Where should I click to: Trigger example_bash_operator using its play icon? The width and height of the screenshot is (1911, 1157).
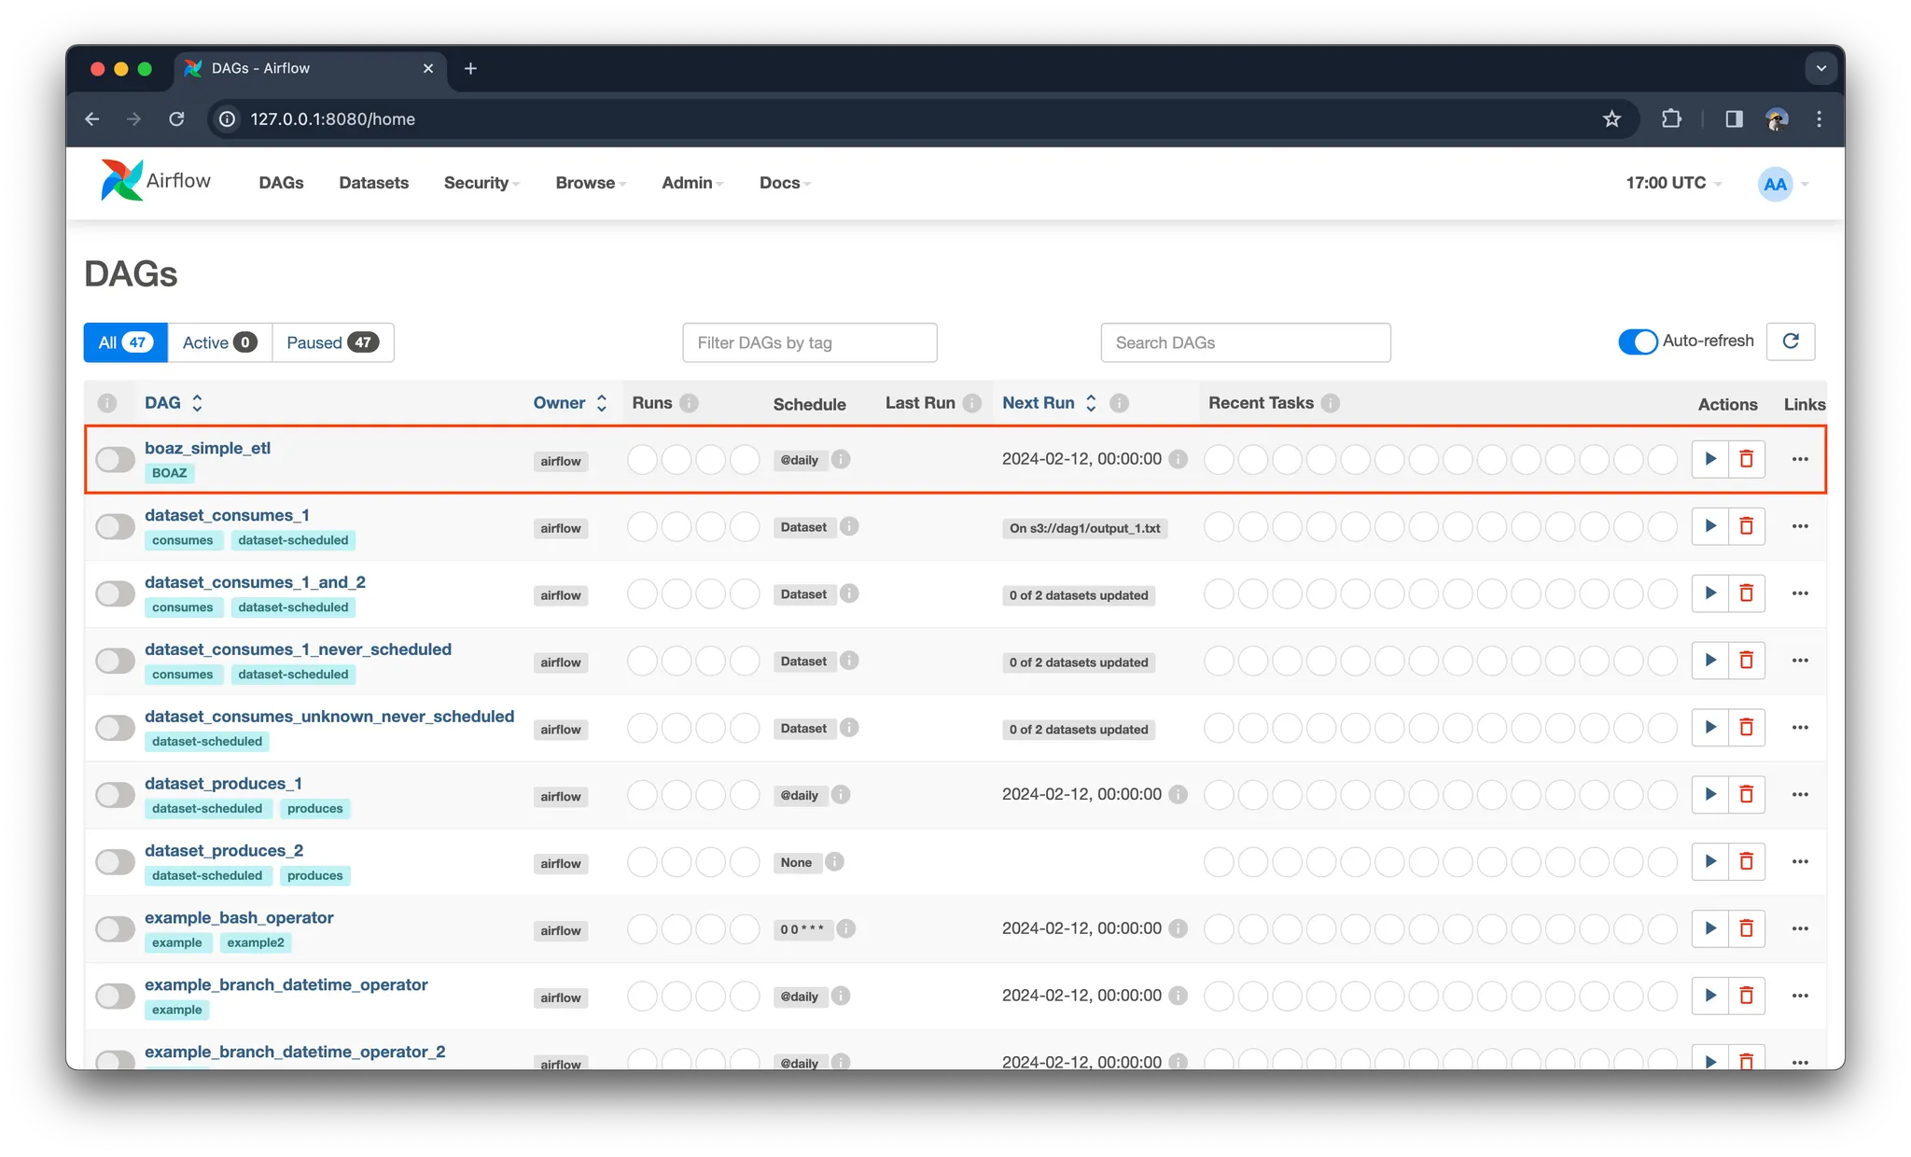(x=1709, y=928)
